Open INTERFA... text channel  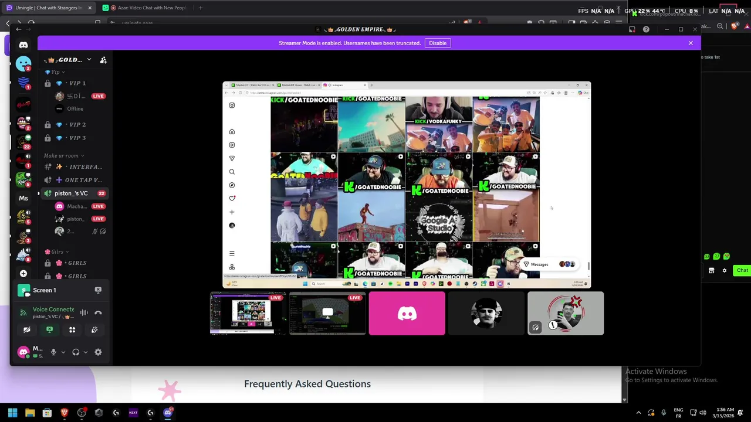click(74, 167)
